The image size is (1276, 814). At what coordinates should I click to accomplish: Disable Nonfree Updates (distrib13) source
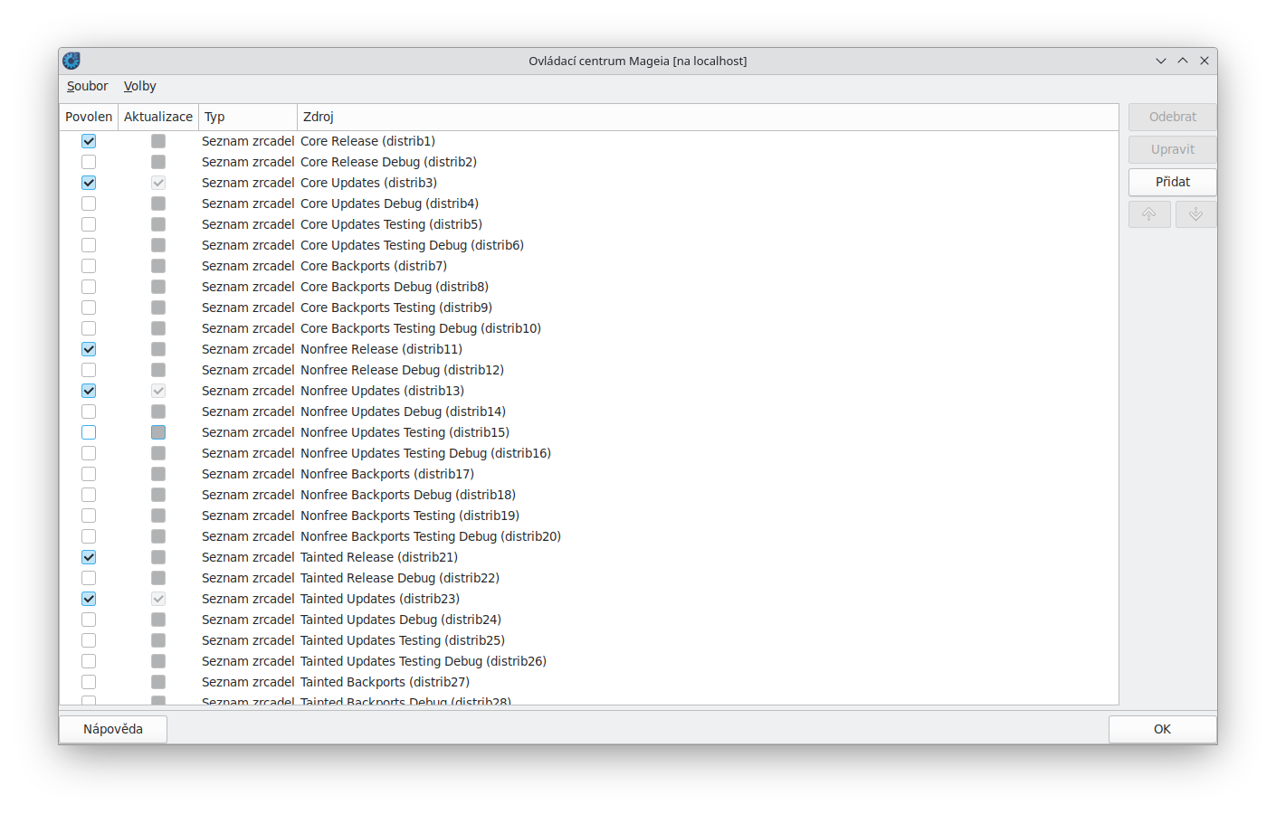click(89, 391)
